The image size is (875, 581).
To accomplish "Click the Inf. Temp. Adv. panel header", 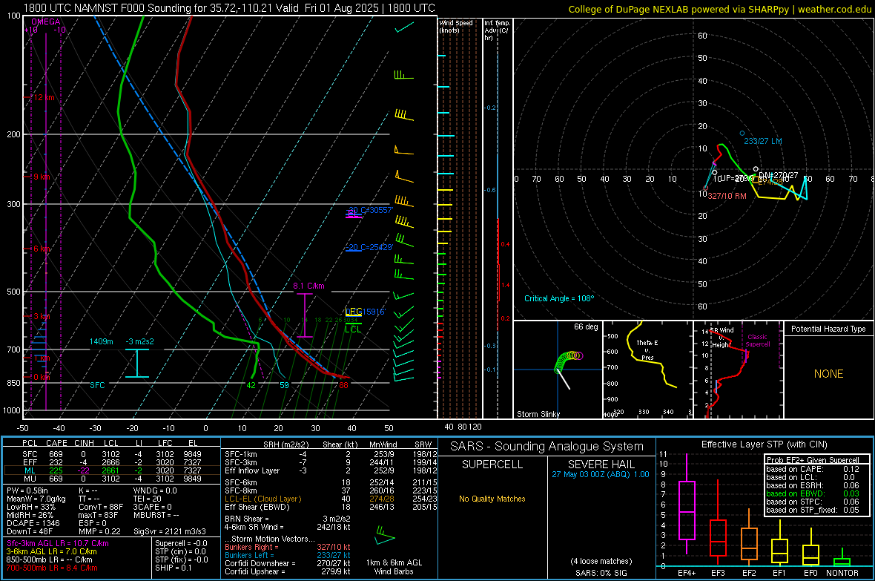I will coord(497,30).
